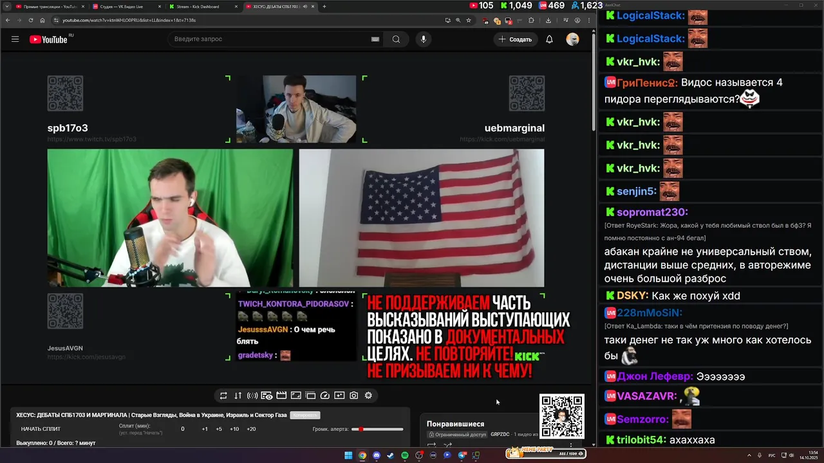Image resolution: width=824 pixels, height=463 pixels.
Task: Click the YouTube search magnifier button
Action: (x=396, y=39)
